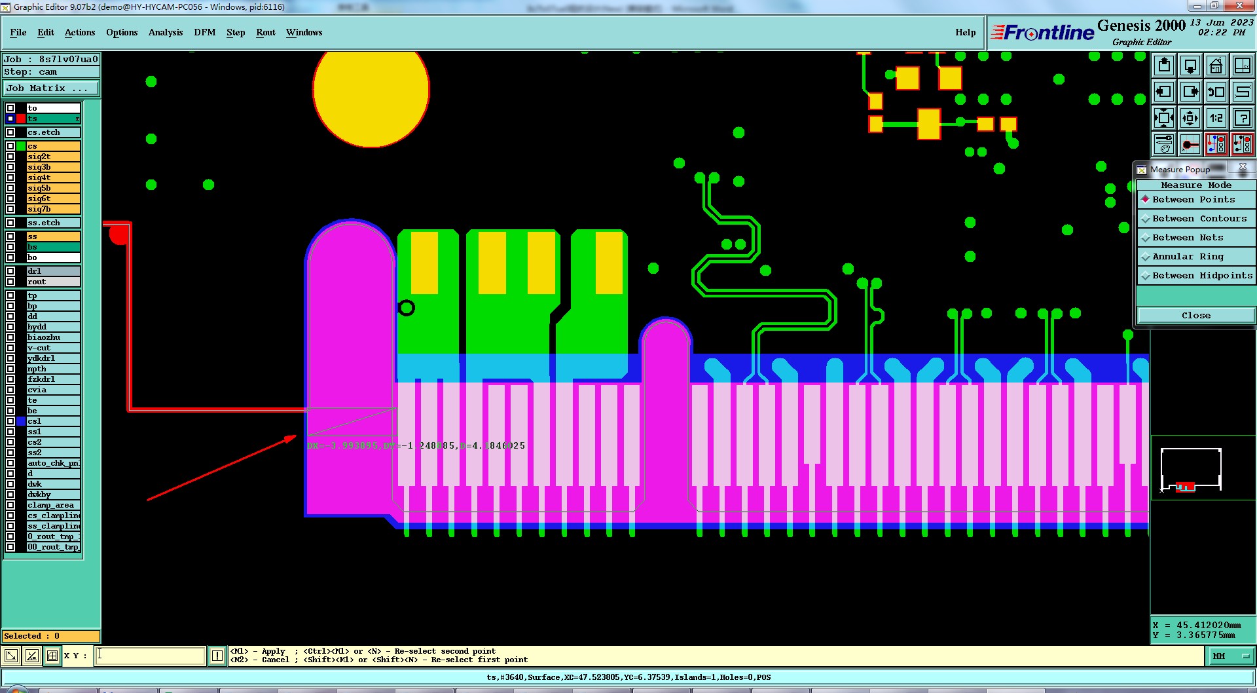Click the green color swatch of cs layer
This screenshot has height=693, width=1257.
tap(21, 146)
